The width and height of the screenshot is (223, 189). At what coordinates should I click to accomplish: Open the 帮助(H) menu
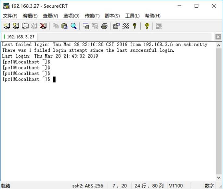coord(153,16)
